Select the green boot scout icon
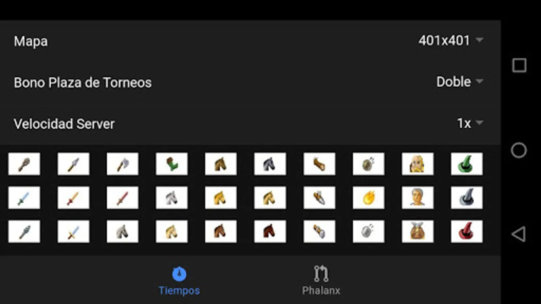 (172, 164)
